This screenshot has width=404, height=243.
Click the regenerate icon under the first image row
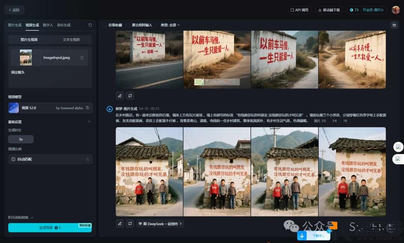click(x=130, y=96)
